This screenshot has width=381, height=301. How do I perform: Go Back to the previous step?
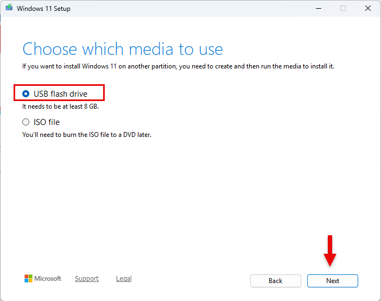(x=276, y=281)
